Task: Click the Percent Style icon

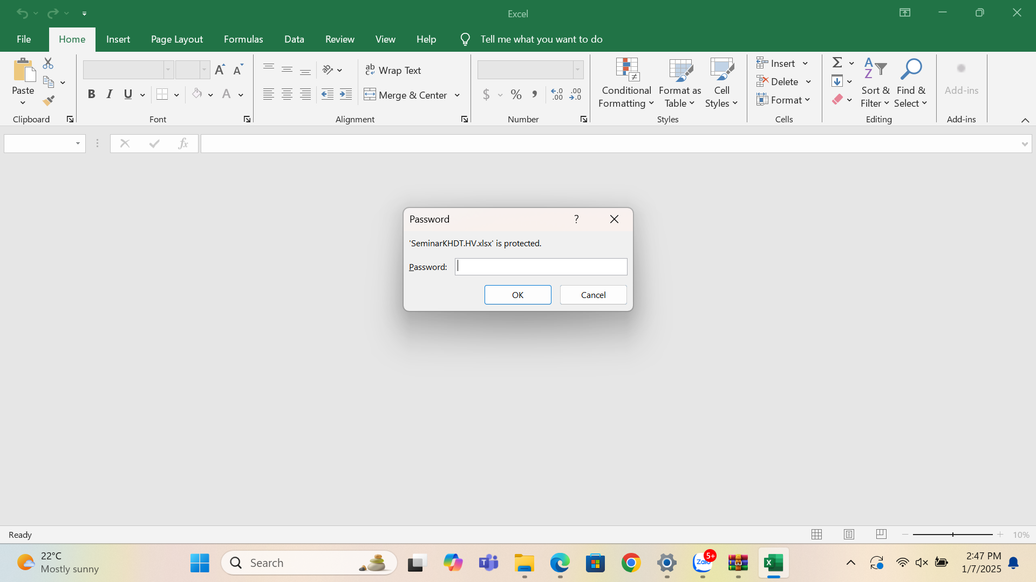Action: (x=516, y=95)
